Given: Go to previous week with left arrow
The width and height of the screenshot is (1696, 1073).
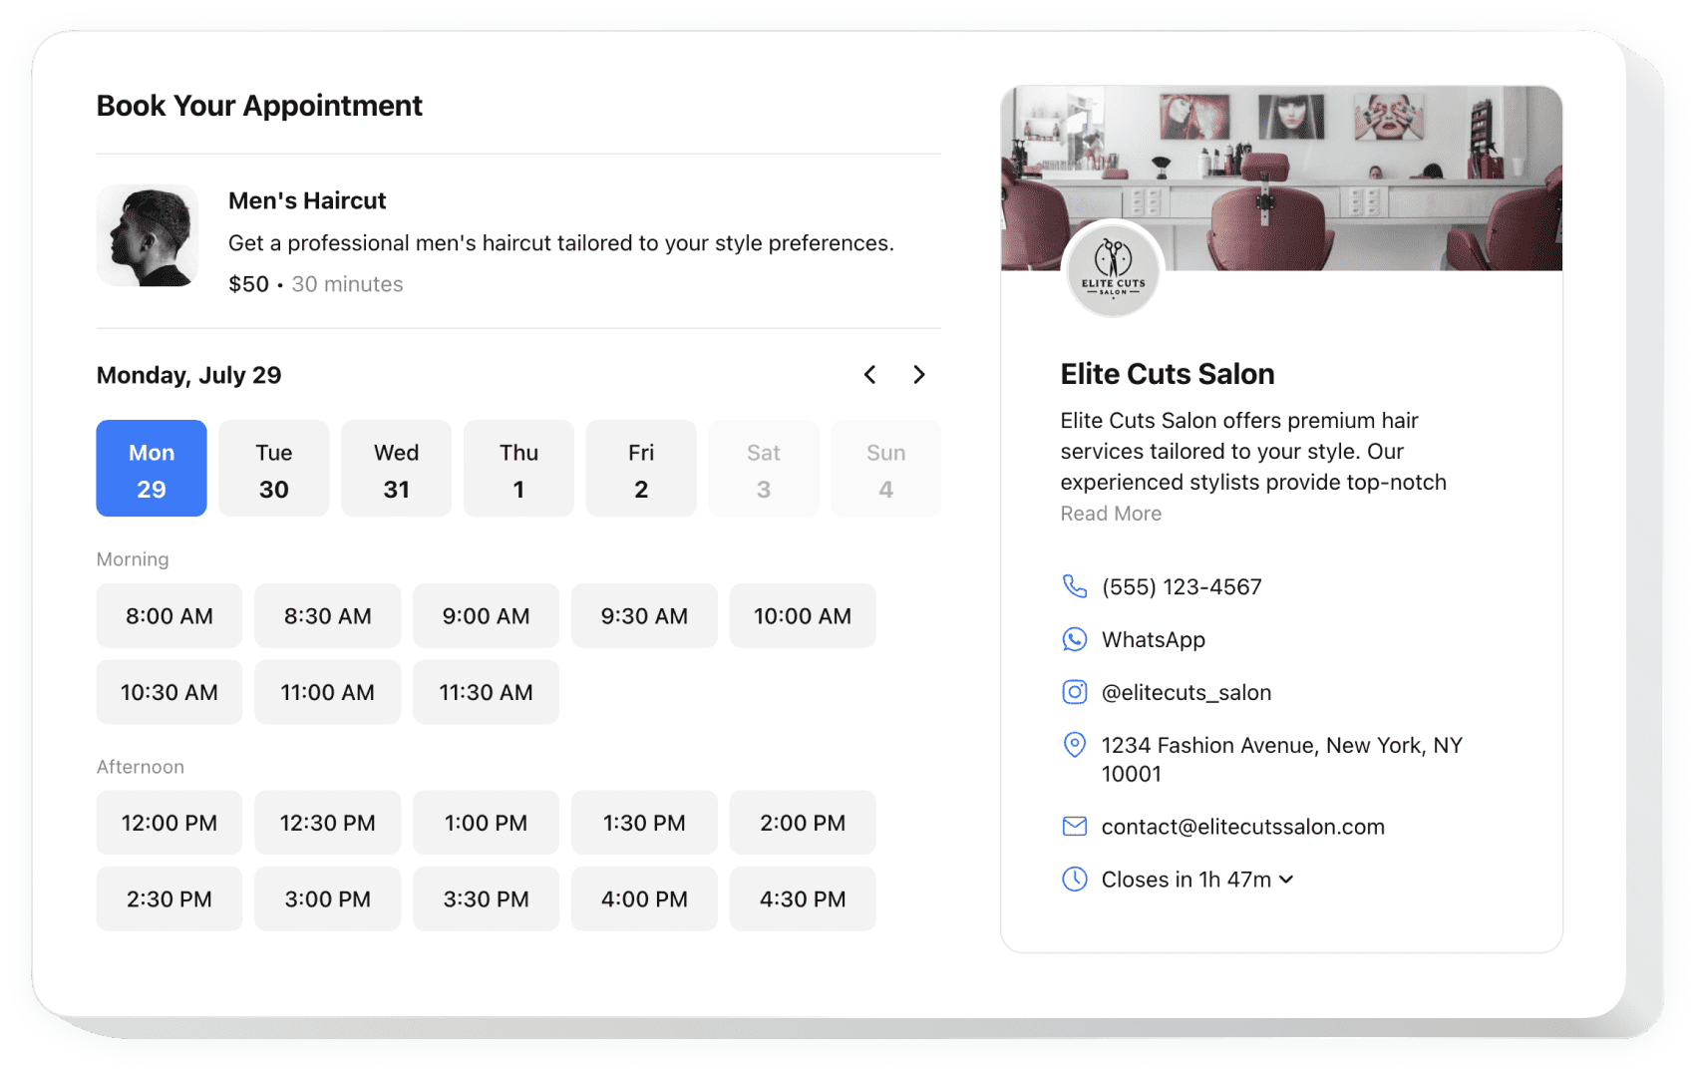Looking at the screenshot, I should [x=869, y=375].
